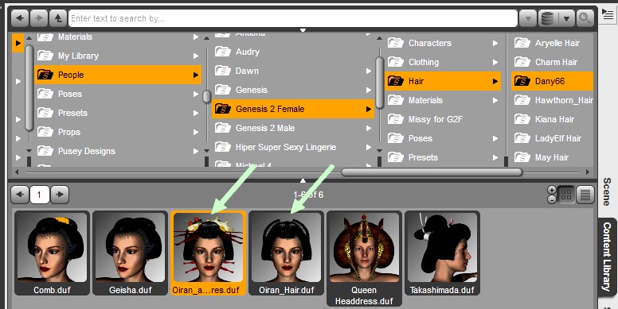
Task: Expand the Clothing folder arrow
Action: pos(495,62)
